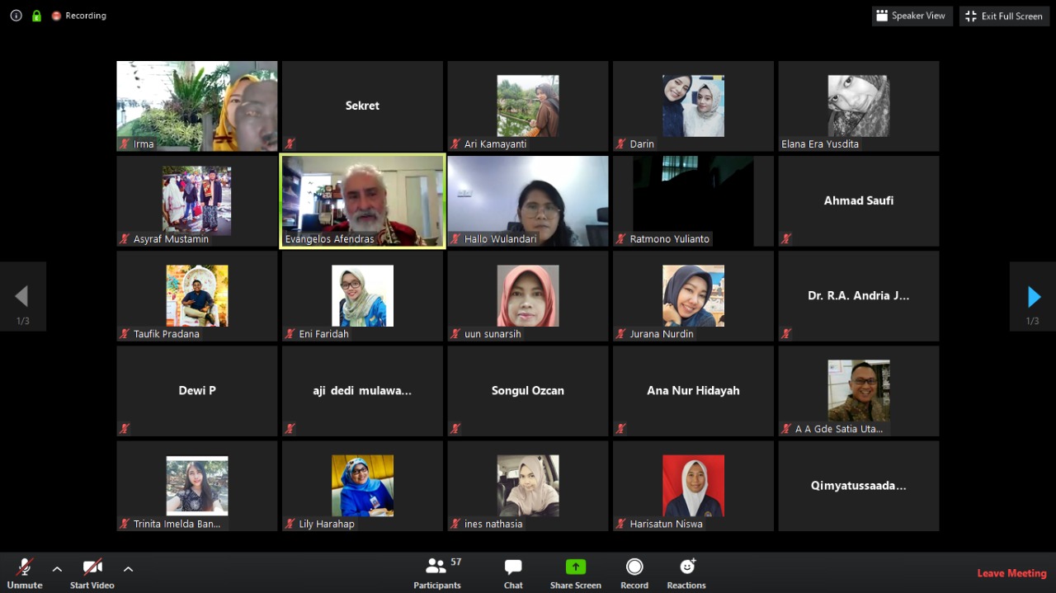Expand audio options arrow beside Unmute
Screen dimensions: 1056x593
pos(57,568)
